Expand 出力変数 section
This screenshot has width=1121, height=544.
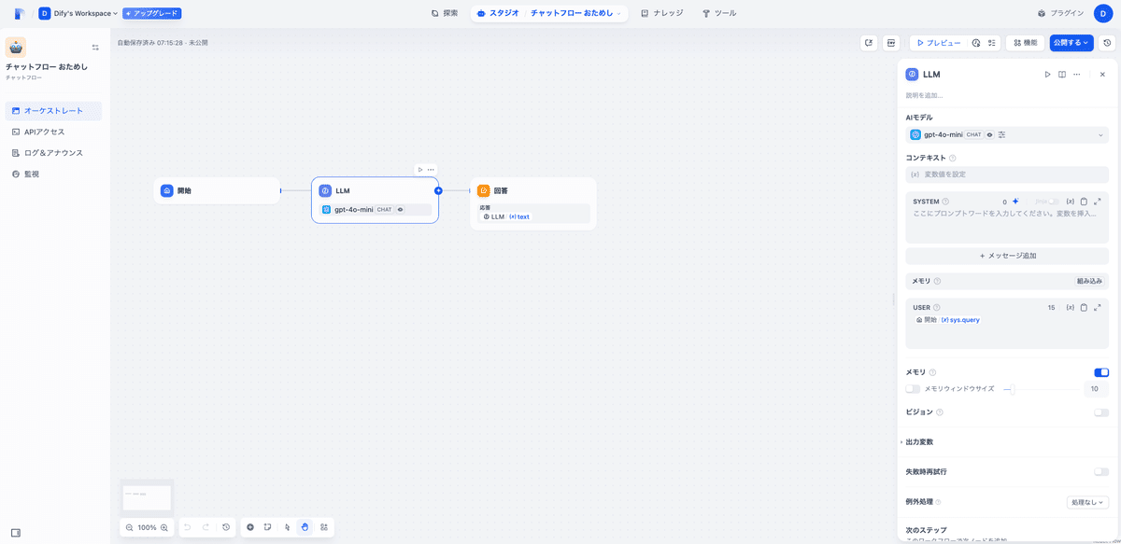coord(919,442)
